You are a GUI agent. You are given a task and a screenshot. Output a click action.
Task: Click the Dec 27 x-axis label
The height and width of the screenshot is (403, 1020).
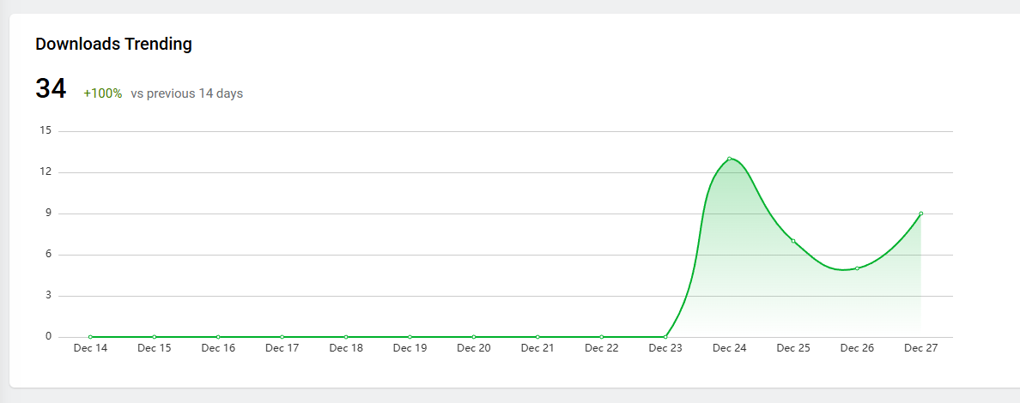920,348
